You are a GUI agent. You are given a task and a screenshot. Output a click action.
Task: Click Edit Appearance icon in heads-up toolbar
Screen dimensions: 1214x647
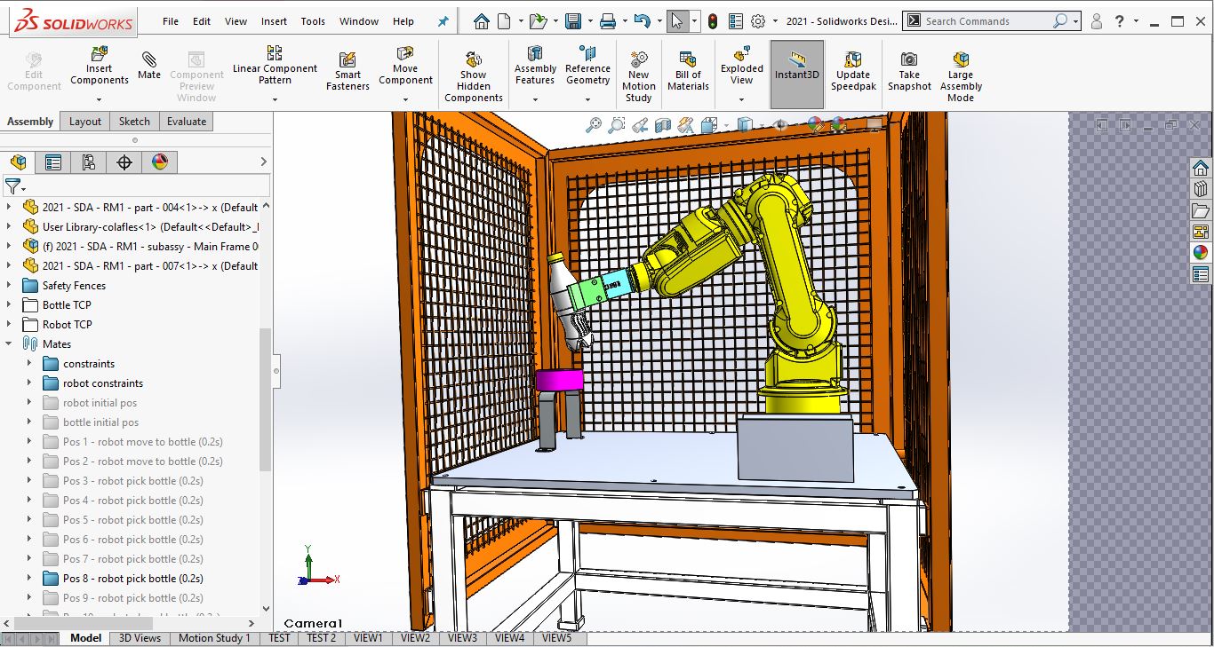815,126
